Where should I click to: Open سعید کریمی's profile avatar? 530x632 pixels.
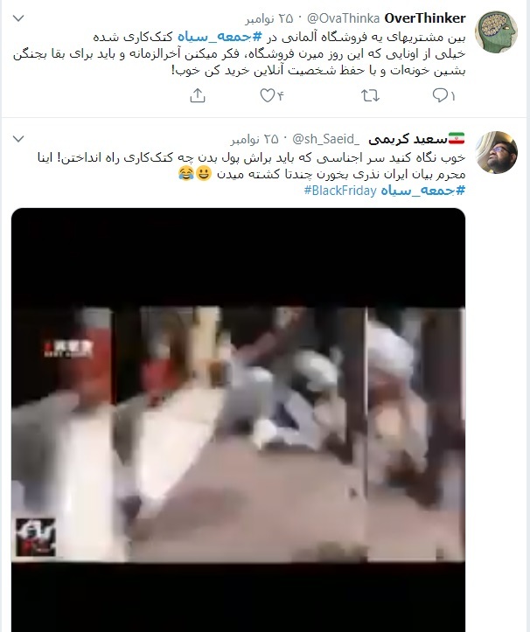point(496,152)
